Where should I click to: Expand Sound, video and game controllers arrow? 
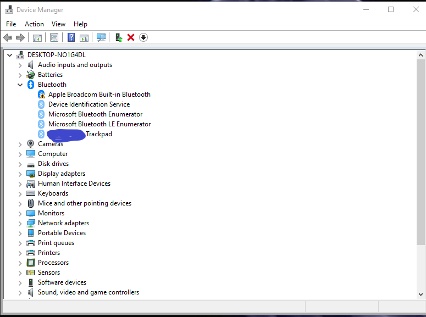(x=20, y=293)
